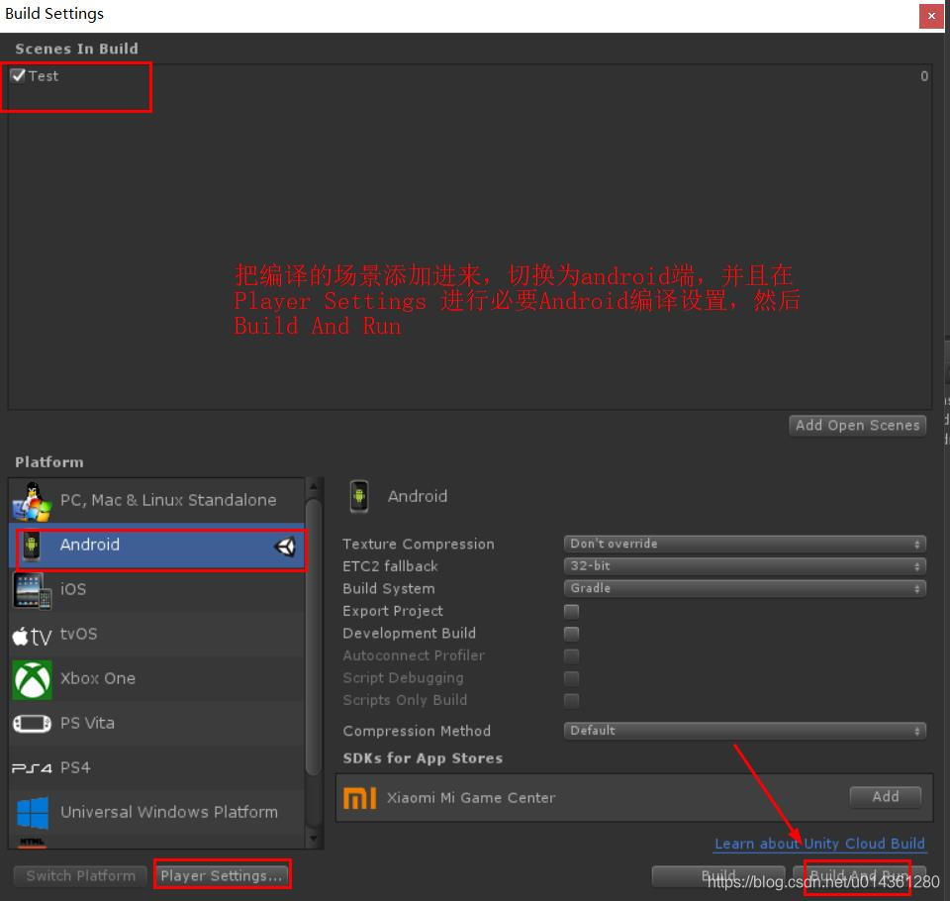Click the platform list scroll down arrow

pos(314,840)
